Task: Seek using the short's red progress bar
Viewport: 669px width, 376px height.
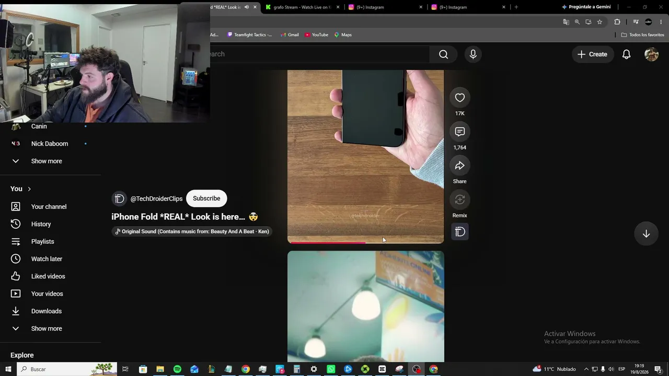Action: 366,242
